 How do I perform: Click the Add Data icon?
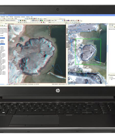(12, 19)
